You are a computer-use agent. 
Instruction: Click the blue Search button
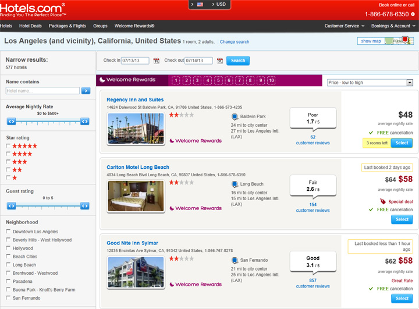pos(238,61)
